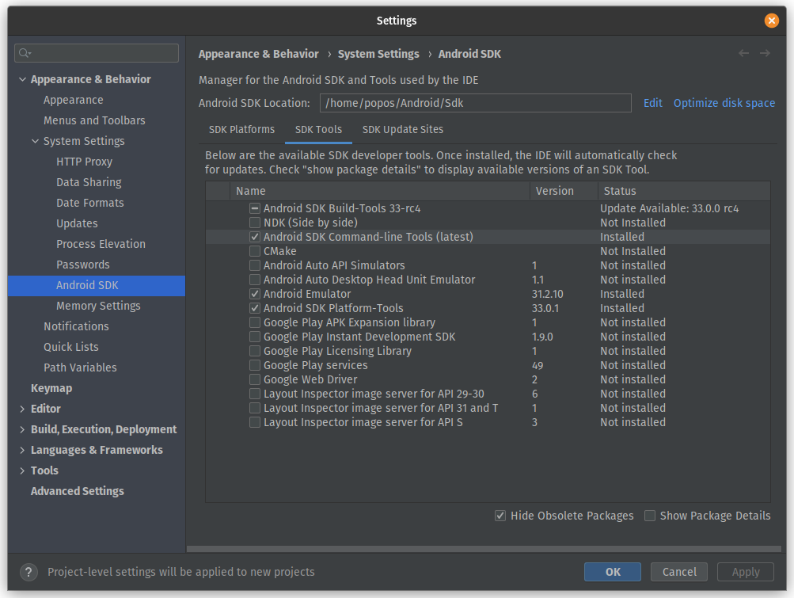Open Quick Lists settings
The height and width of the screenshot is (598, 794).
tap(71, 347)
